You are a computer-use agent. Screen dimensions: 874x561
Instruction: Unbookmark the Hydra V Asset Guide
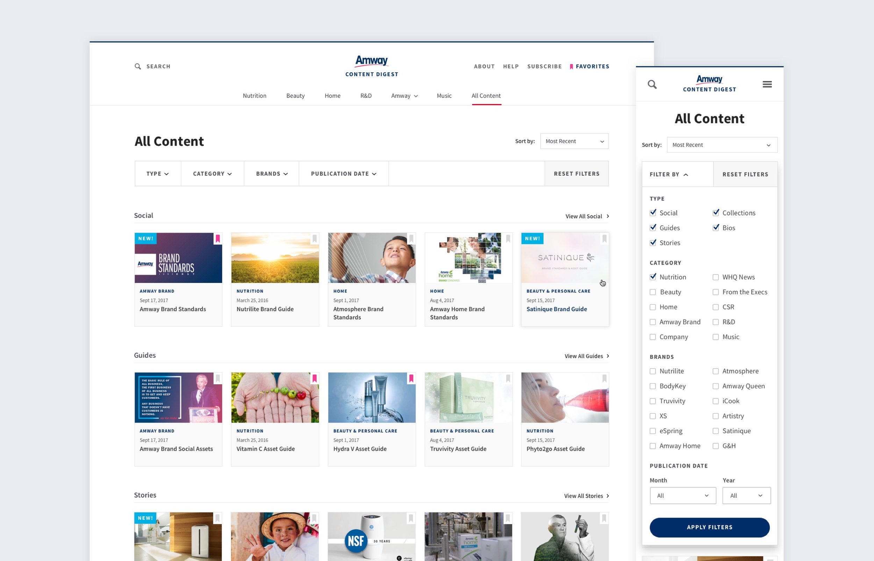pos(411,379)
